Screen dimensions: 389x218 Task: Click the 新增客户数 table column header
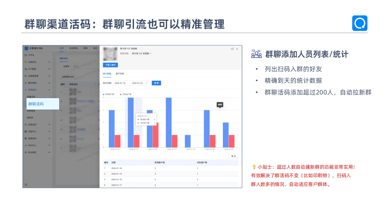pyautogui.click(x=160, y=163)
